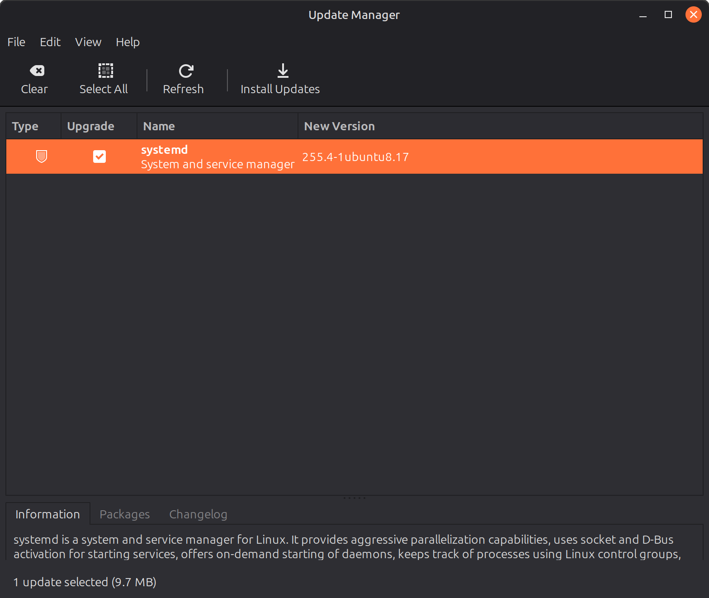Sort by the Name column header

tap(217, 126)
